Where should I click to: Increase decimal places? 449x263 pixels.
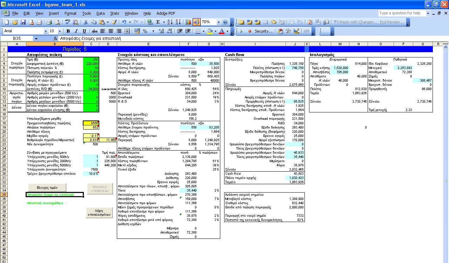[161, 31]
